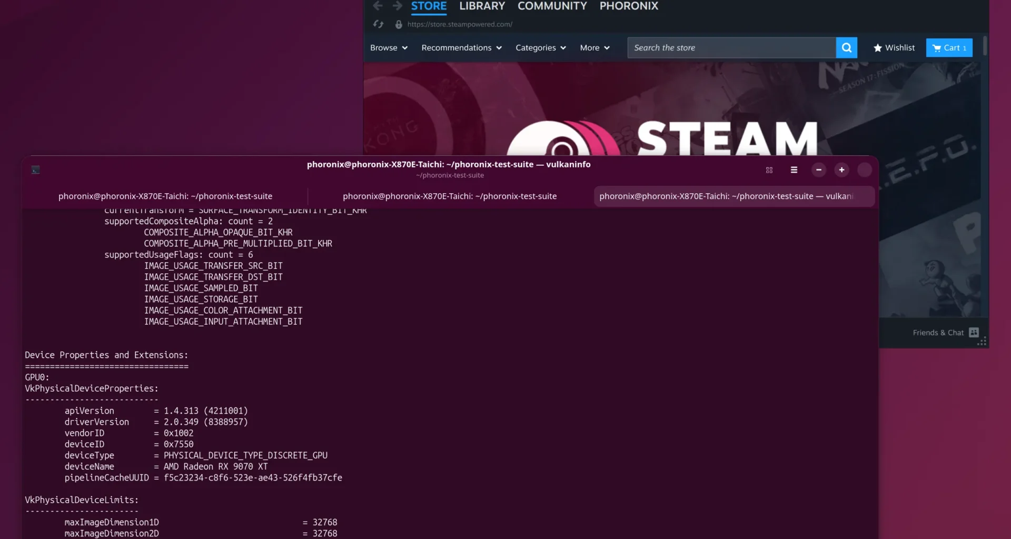Expand the Browse dropdown
This screenshot has width=1011, height=539.
click(388, 47)
